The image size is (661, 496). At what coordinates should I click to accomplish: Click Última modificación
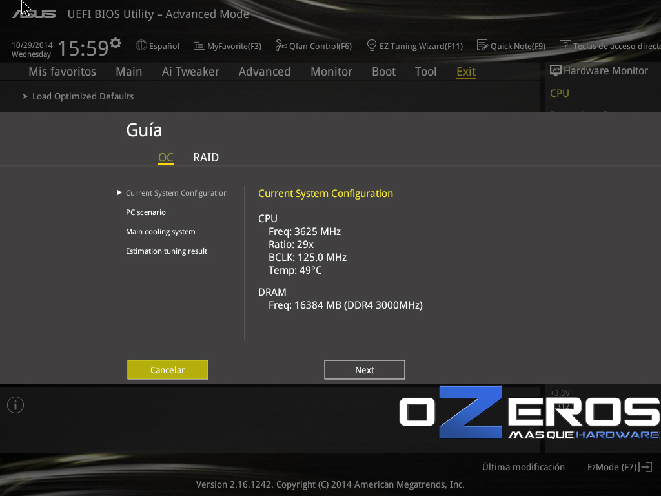tap(524, 467)
